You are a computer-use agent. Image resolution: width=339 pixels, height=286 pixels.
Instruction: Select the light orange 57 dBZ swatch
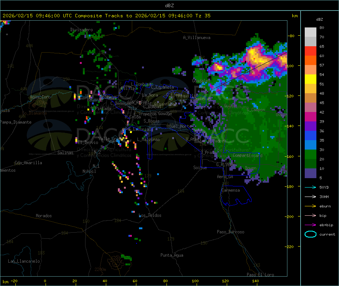coord(310,70)
